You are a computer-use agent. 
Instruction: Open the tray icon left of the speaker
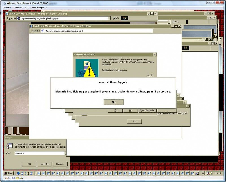pyautogui.click(x=208, y=173)
